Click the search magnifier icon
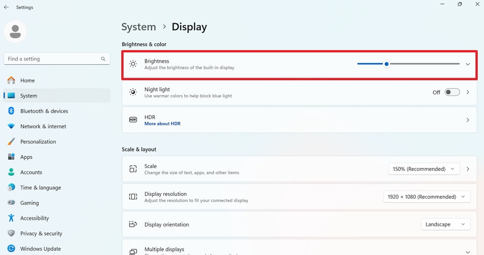The image size is (484, 255). point(103,59)
